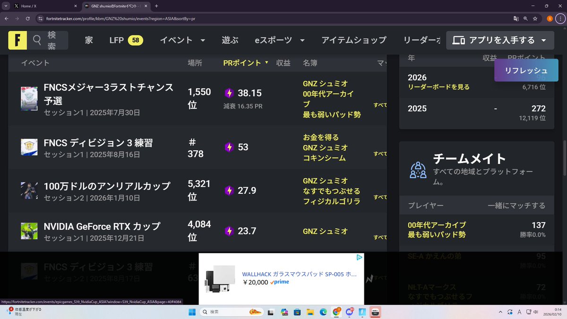Viewport: 567px width, 319px height.
Task: Expand the eスポーツ navigation dropdown
Action: tap(302, 41)
